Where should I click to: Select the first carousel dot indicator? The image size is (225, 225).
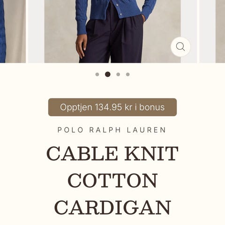(x=97, y=75)
